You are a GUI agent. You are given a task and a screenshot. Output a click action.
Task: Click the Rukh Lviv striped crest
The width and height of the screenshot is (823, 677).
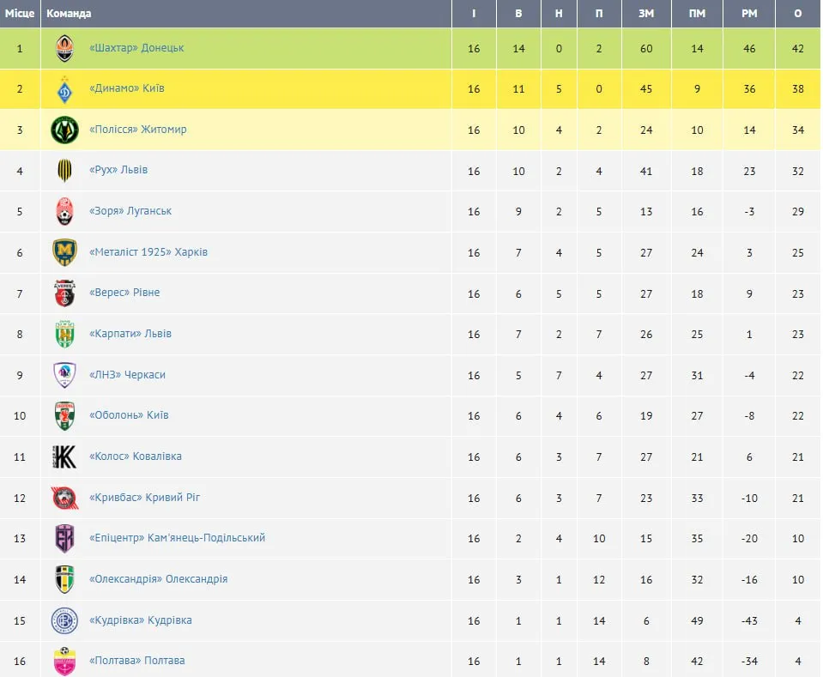point(64,171)
